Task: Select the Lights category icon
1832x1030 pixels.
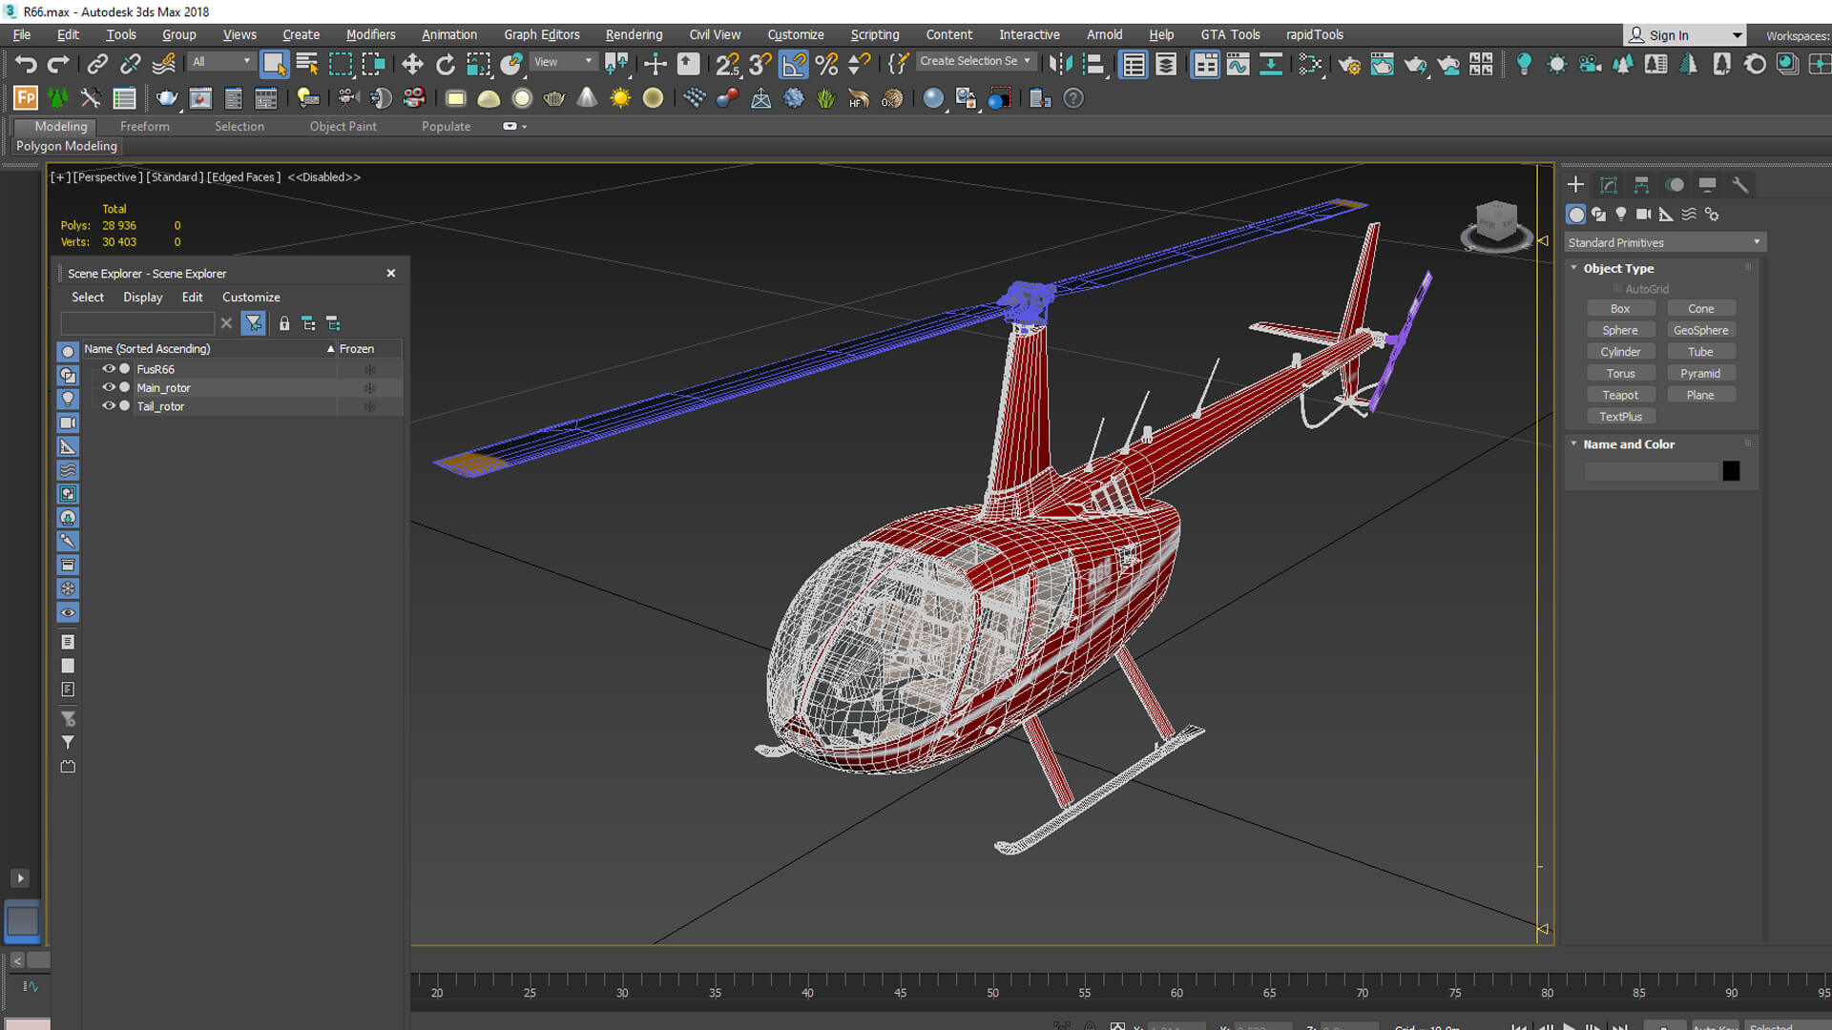Action: [1621, 215]
